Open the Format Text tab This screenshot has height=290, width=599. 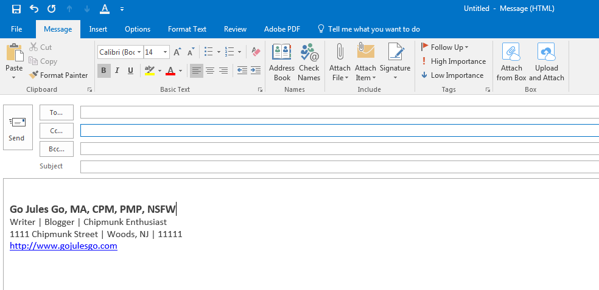tap(187, 29)
